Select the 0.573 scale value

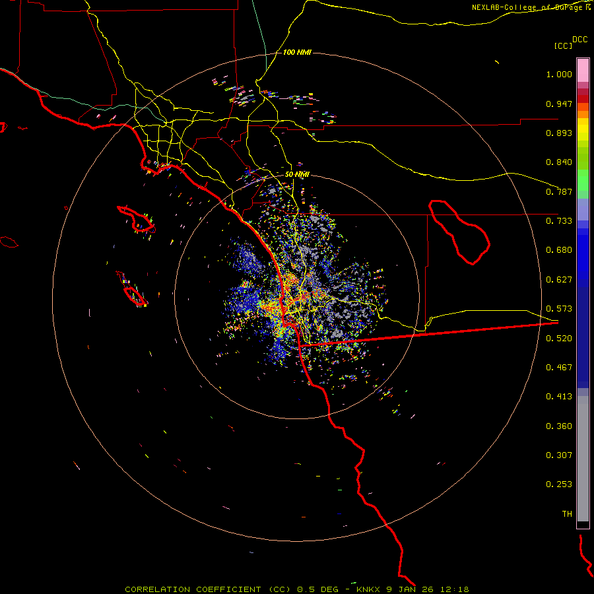click(x=559, y=309)
